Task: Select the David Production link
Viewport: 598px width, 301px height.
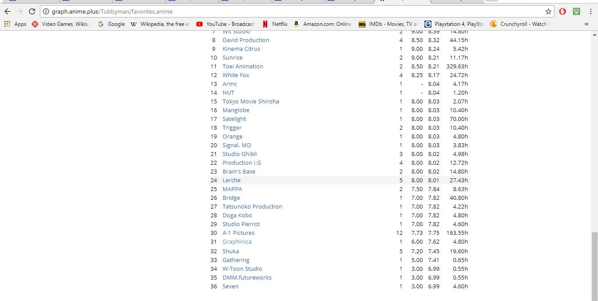Action: 246,40
